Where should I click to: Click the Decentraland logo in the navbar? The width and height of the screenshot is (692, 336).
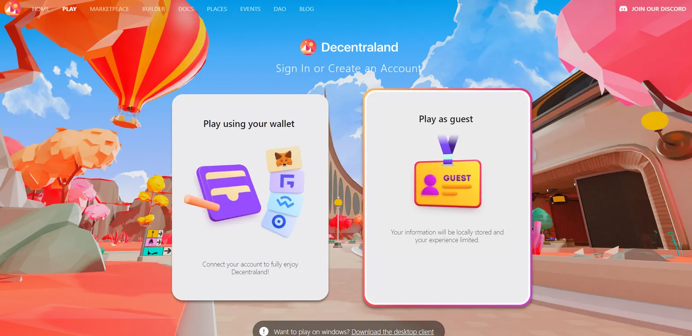pos(12,9)
